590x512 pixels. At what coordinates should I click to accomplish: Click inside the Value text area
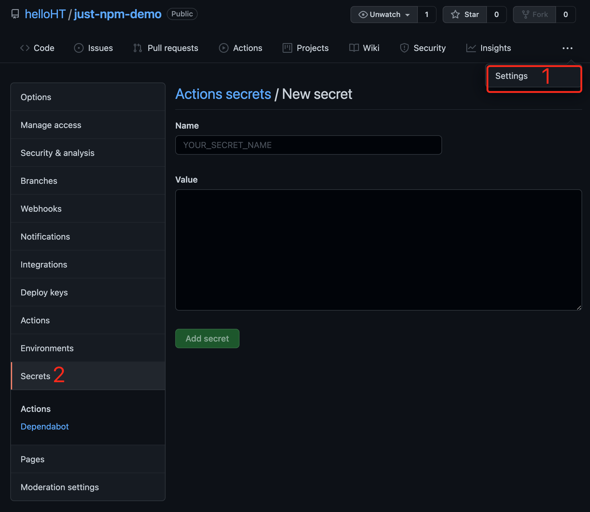click(379, 250)
